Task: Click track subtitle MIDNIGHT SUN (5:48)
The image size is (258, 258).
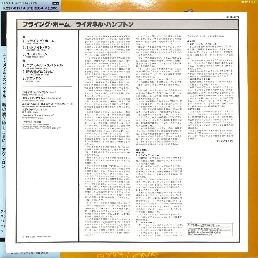Action: (36, 50)
